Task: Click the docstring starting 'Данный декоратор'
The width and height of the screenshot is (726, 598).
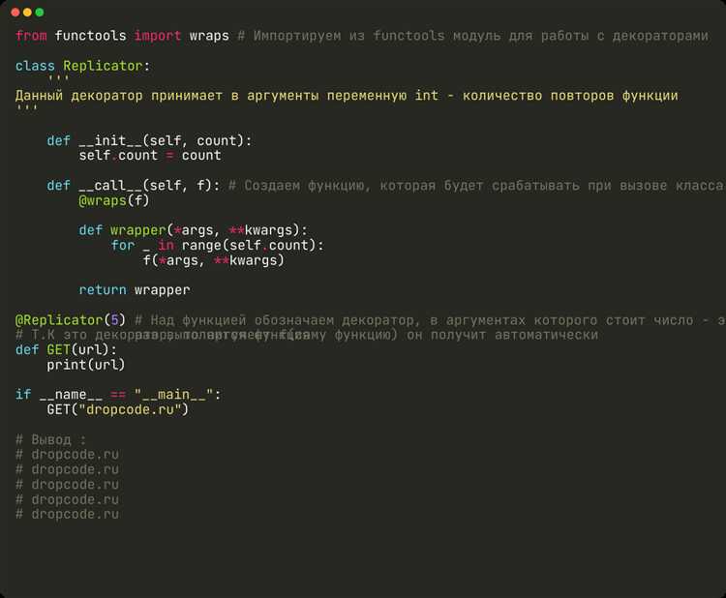Action: pos(347,96)
